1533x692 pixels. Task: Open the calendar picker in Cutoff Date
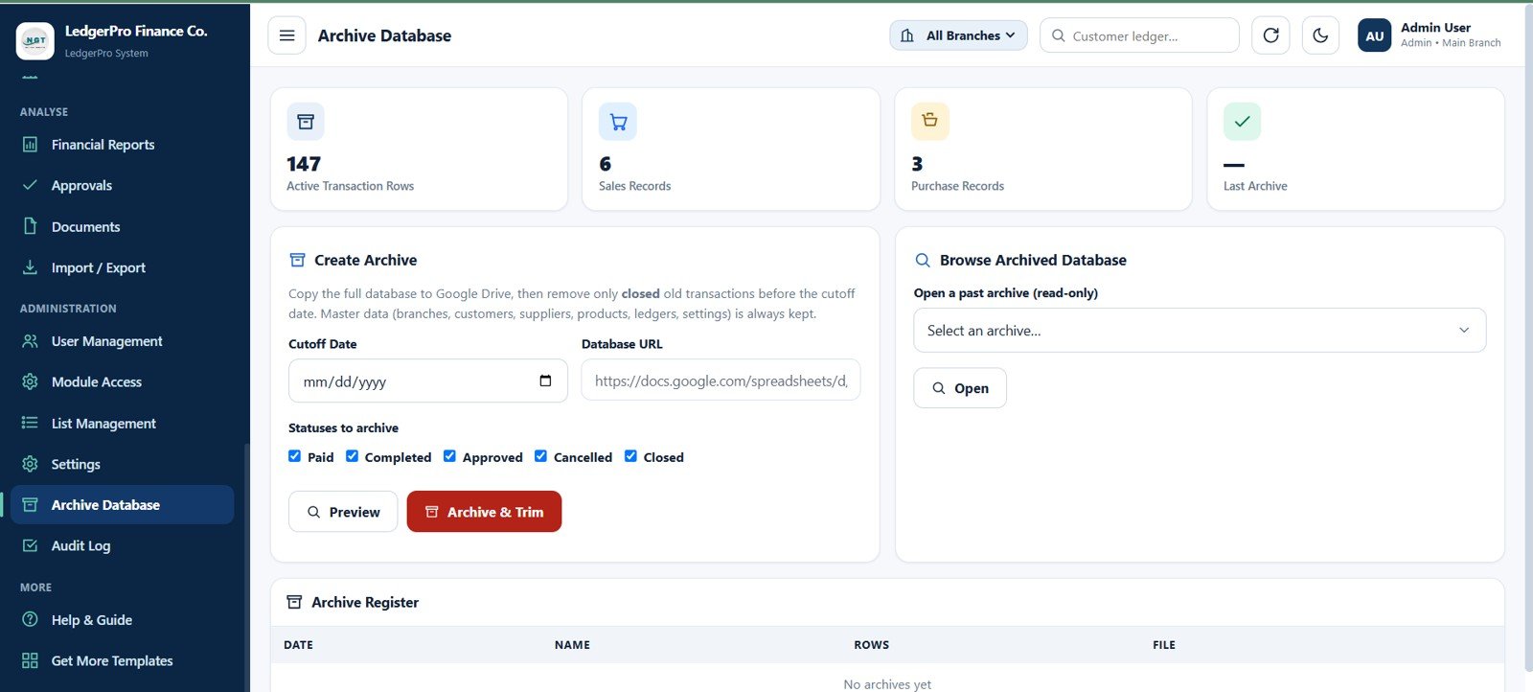click(x=545, y=381)
